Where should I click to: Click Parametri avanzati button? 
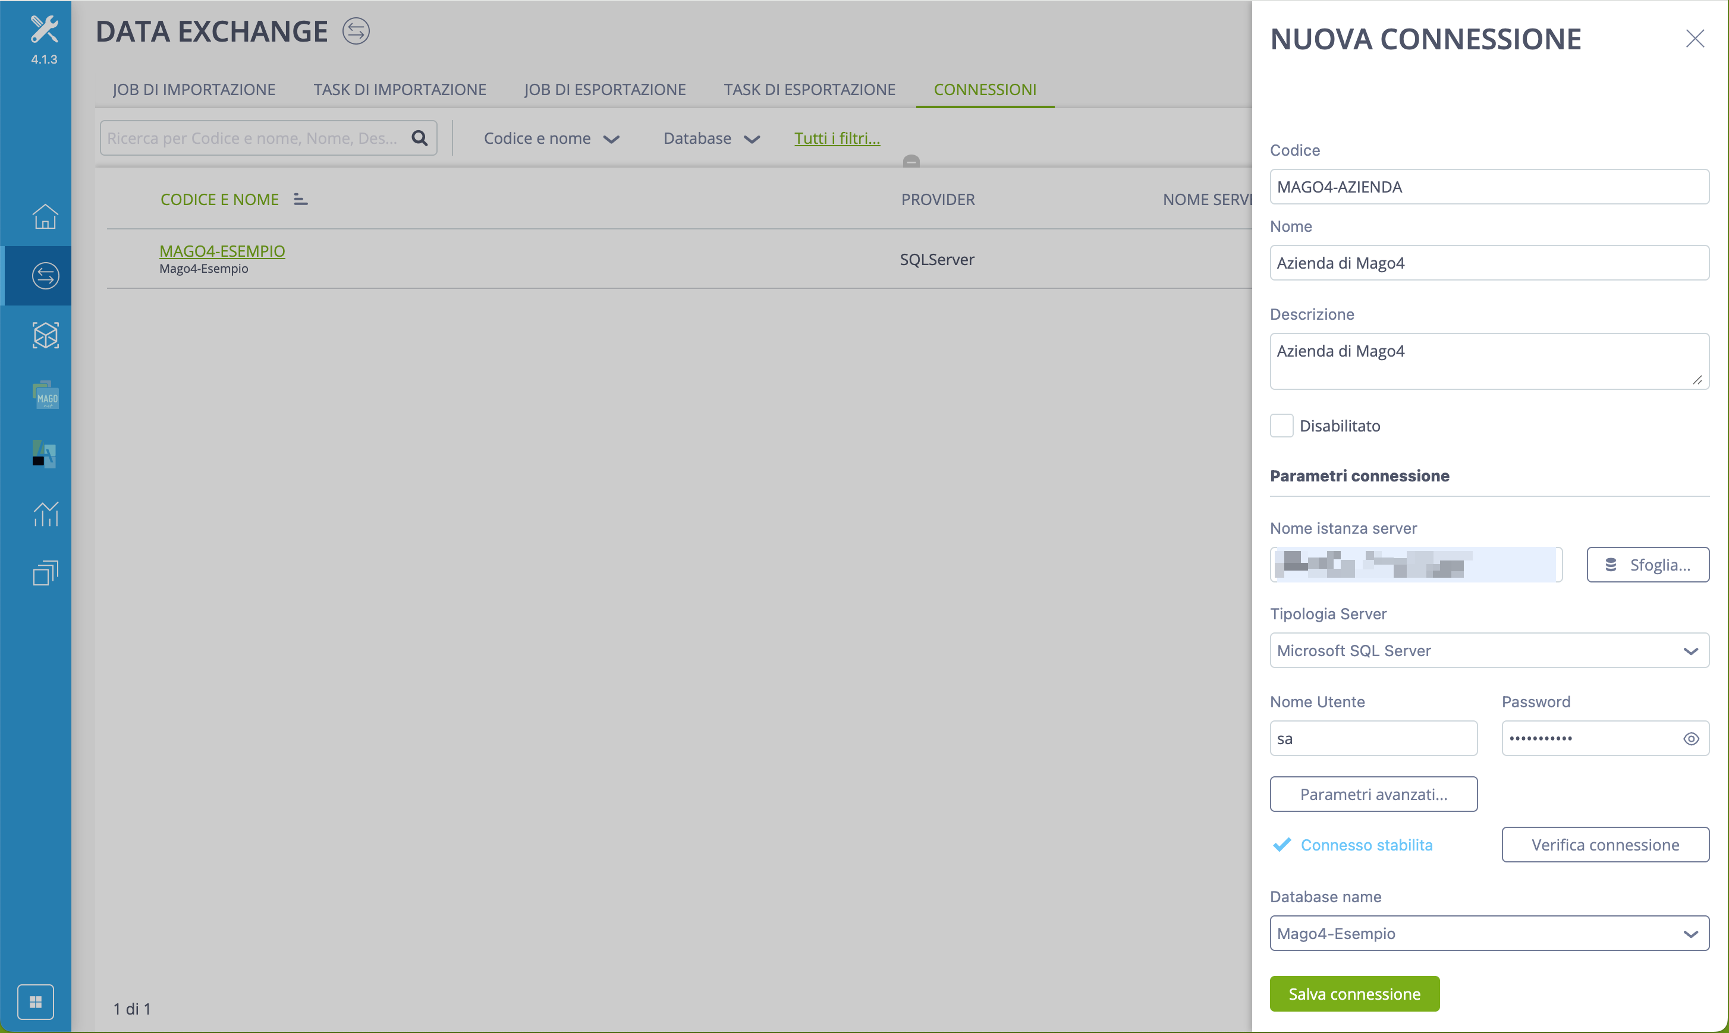point(1373,794)
